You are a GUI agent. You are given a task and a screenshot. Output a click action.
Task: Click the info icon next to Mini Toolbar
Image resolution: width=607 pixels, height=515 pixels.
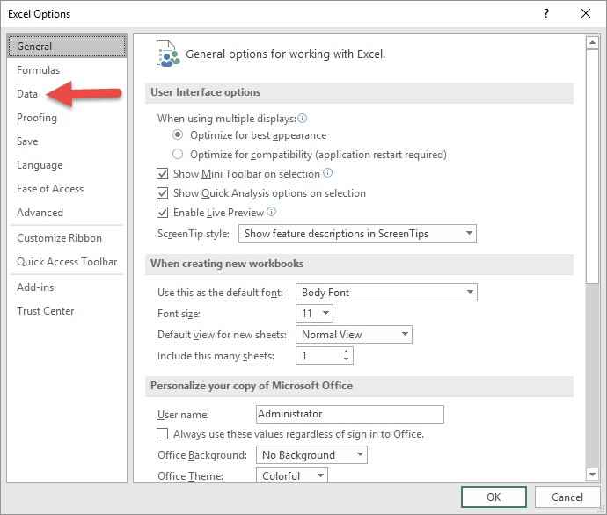pos(327,173)
